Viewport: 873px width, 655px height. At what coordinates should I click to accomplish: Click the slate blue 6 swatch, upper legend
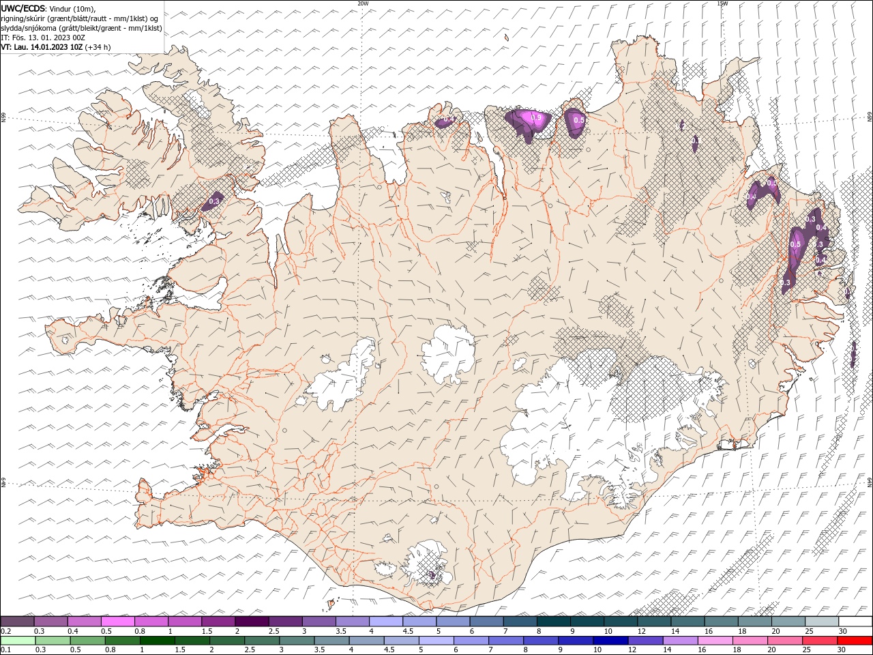pyautogui.click(x=487, y=622)
